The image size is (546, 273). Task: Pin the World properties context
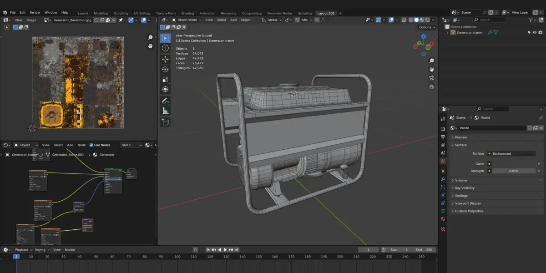tap(541, 118)
